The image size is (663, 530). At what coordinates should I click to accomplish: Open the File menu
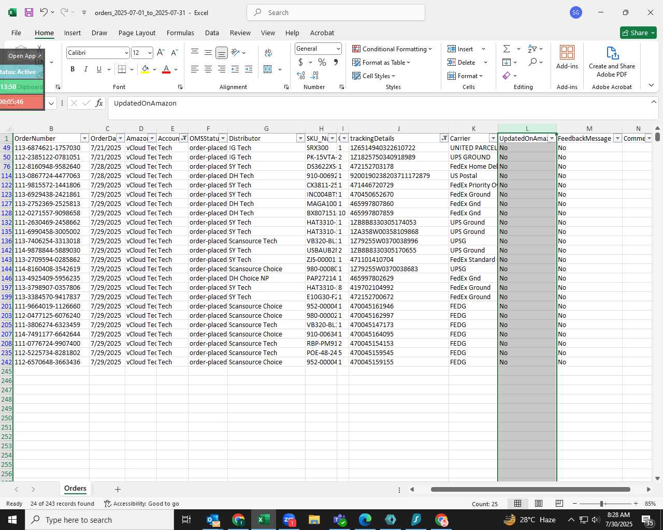click(x=16, y=33)
